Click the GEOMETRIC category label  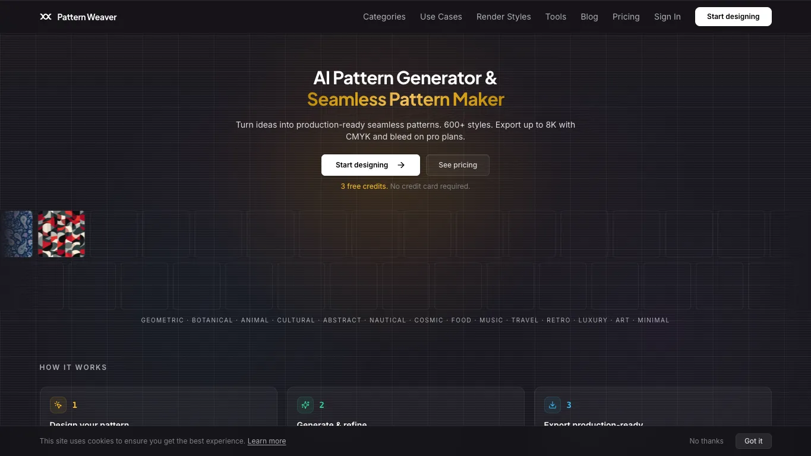click(x=163, y=320)
